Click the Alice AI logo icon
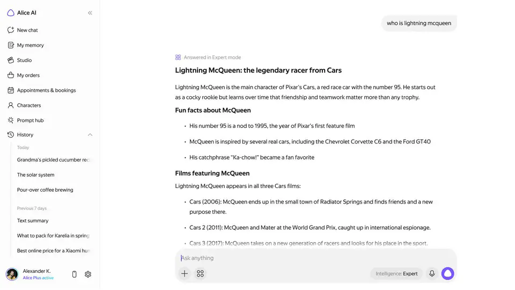Image resolution: width=515 pixels, height=290 pixels. pos(11,13)
